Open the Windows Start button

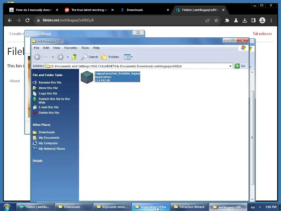[x=7, y=207]
